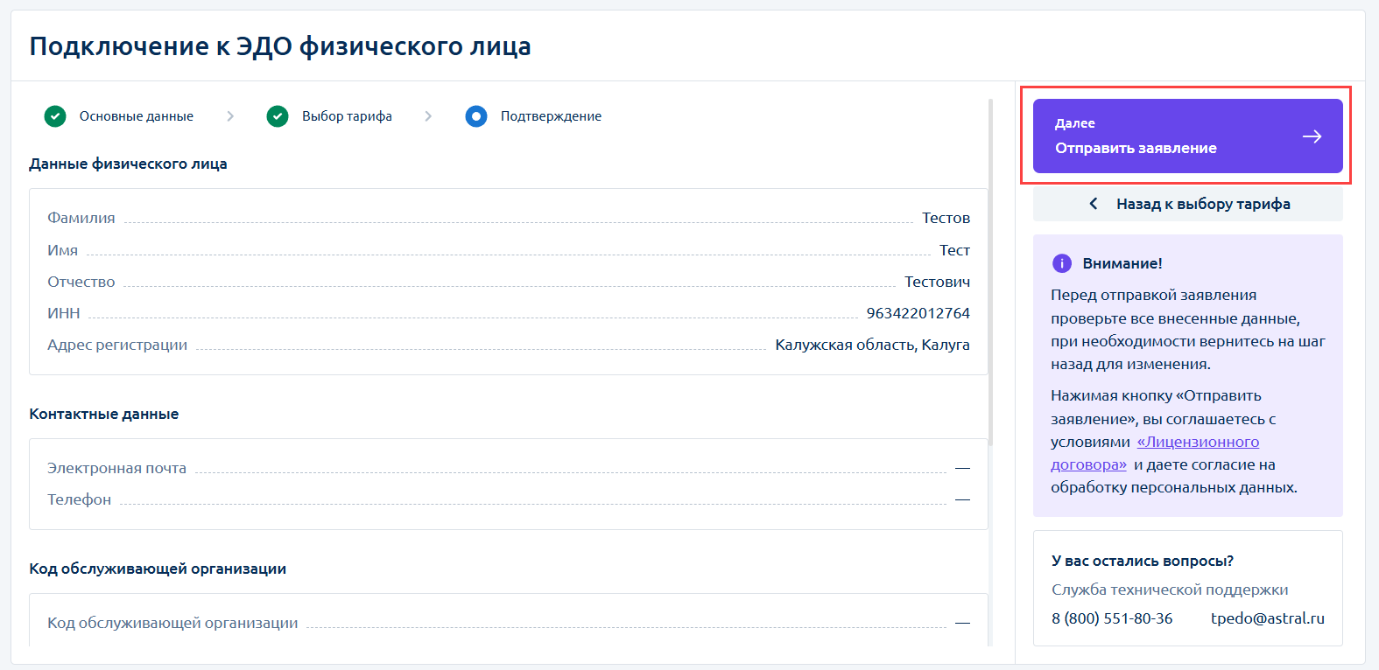Submit with Отправить заявление button

tap(1187, 136)
